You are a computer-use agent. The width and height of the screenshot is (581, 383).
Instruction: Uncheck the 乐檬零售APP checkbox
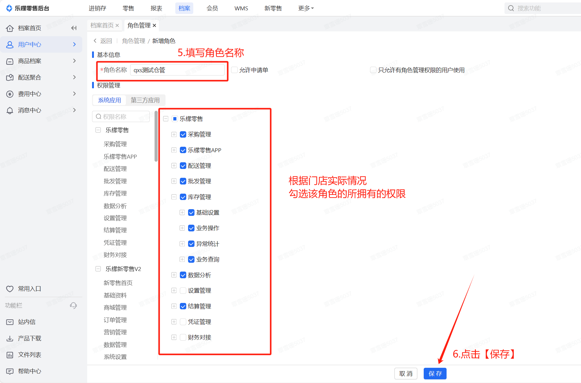(183, 150)
